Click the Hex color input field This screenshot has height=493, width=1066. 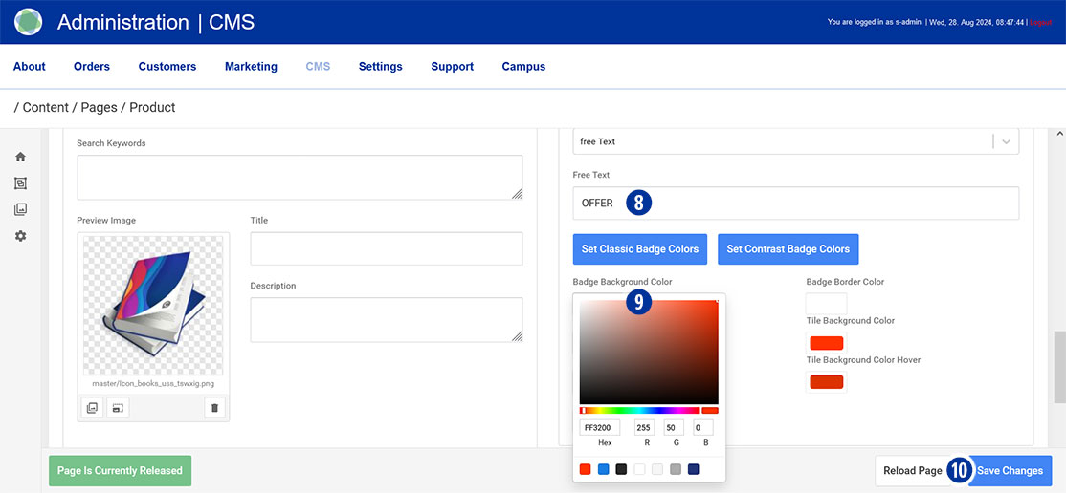point(600,428)
